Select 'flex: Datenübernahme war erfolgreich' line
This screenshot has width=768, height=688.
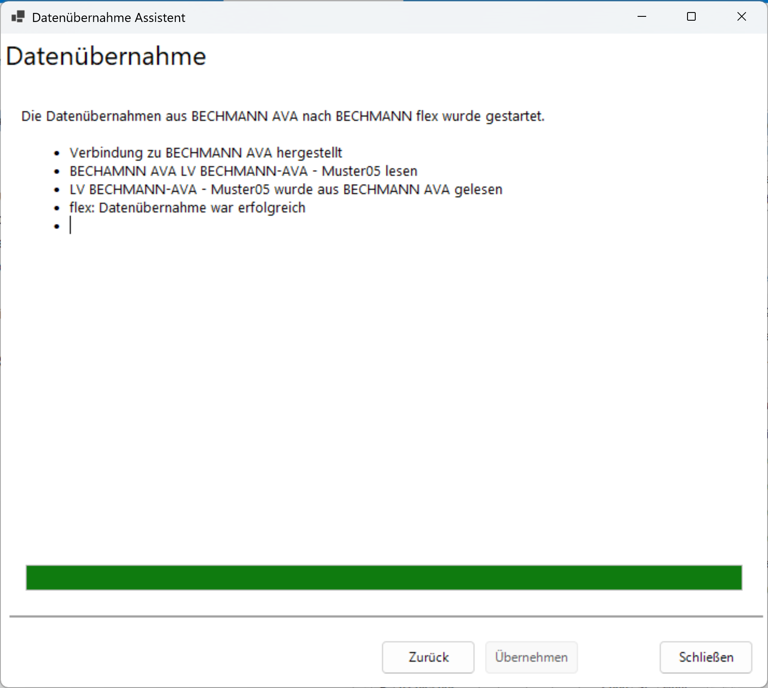pyautogui.click(x=187, y=208)
